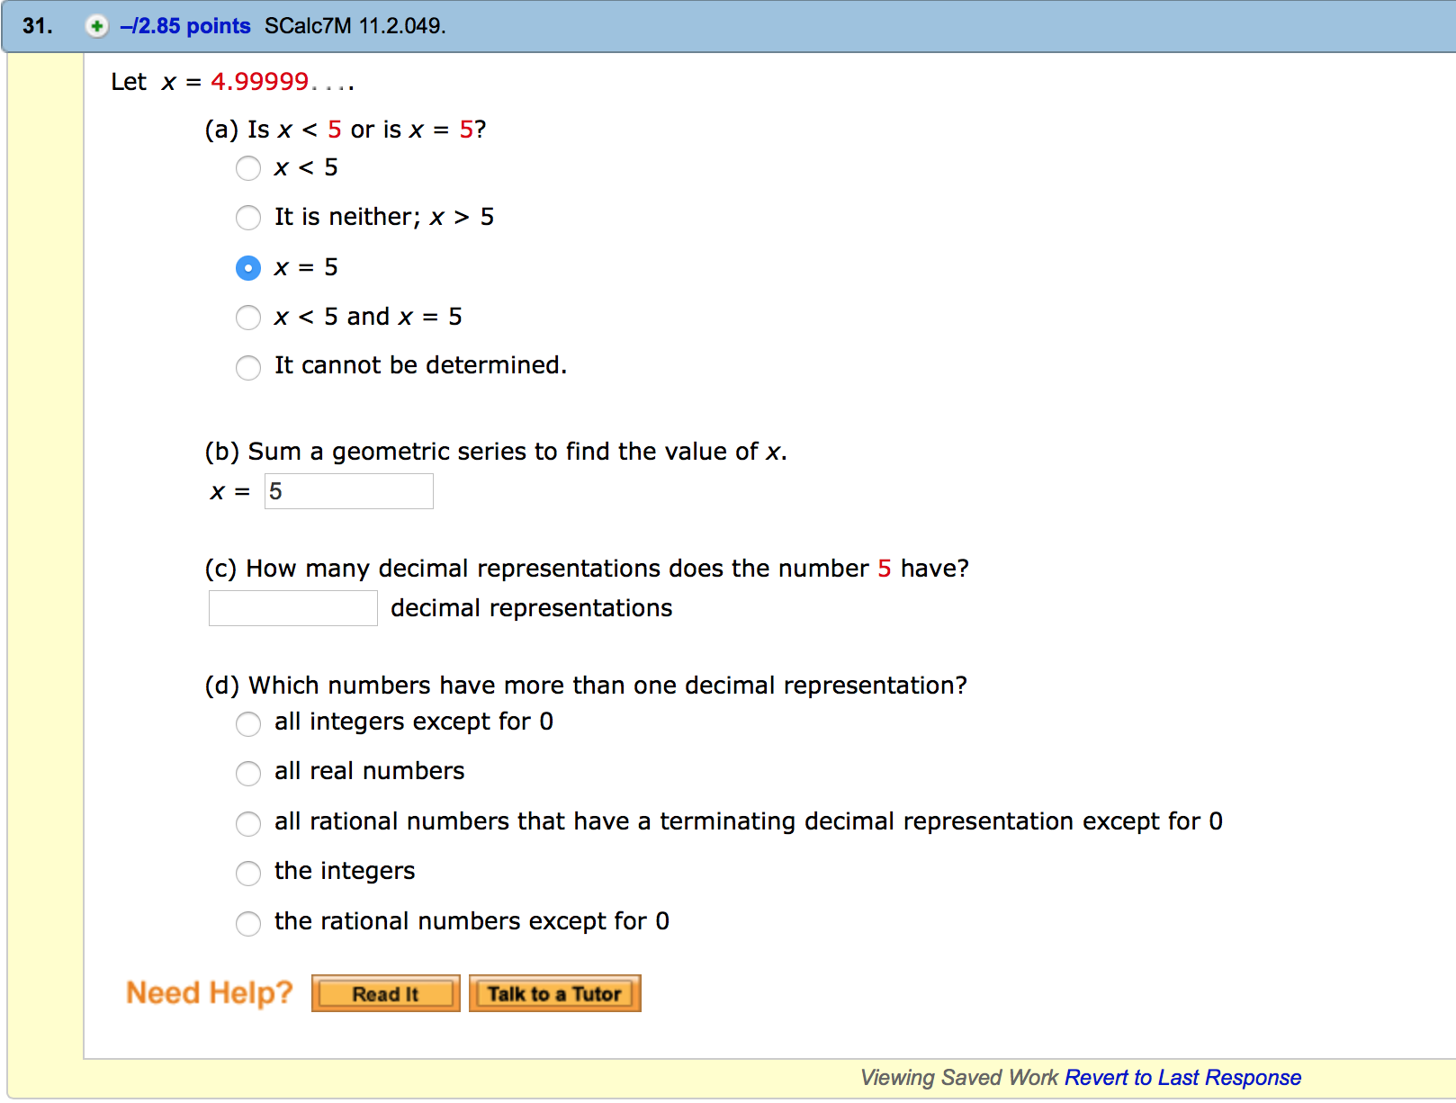Click the green plus icon beside the points
1456x1103 pixels.
[94, 26]
